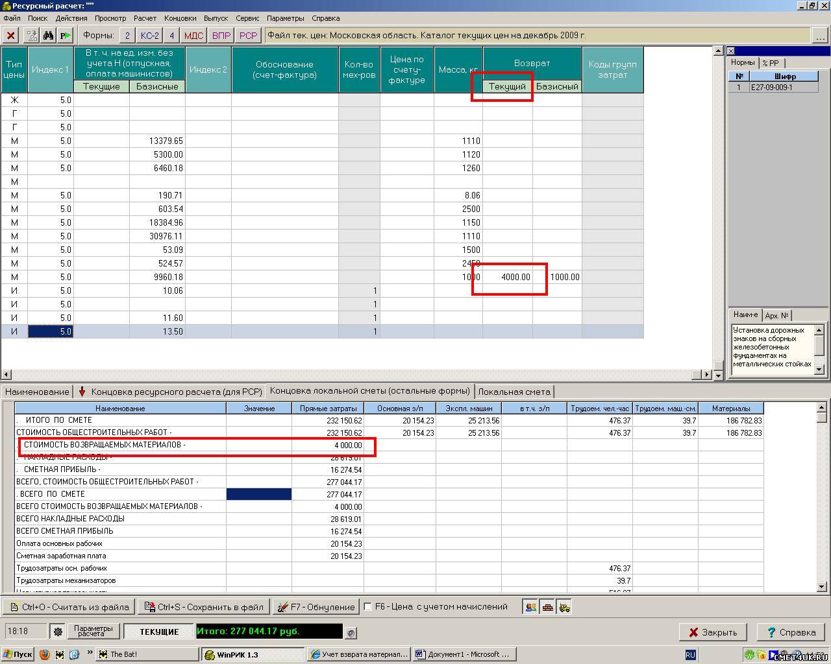Click the yellow machinery icon
This screenshot has width=831, height=664.
click(564, 607)
